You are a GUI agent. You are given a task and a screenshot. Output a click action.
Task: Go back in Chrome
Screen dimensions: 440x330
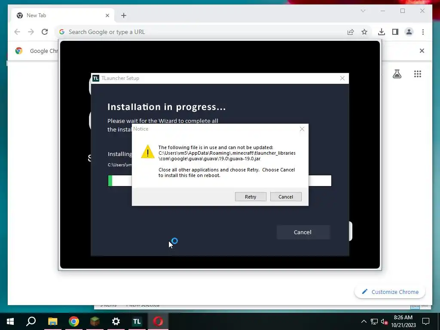point(17,32)
